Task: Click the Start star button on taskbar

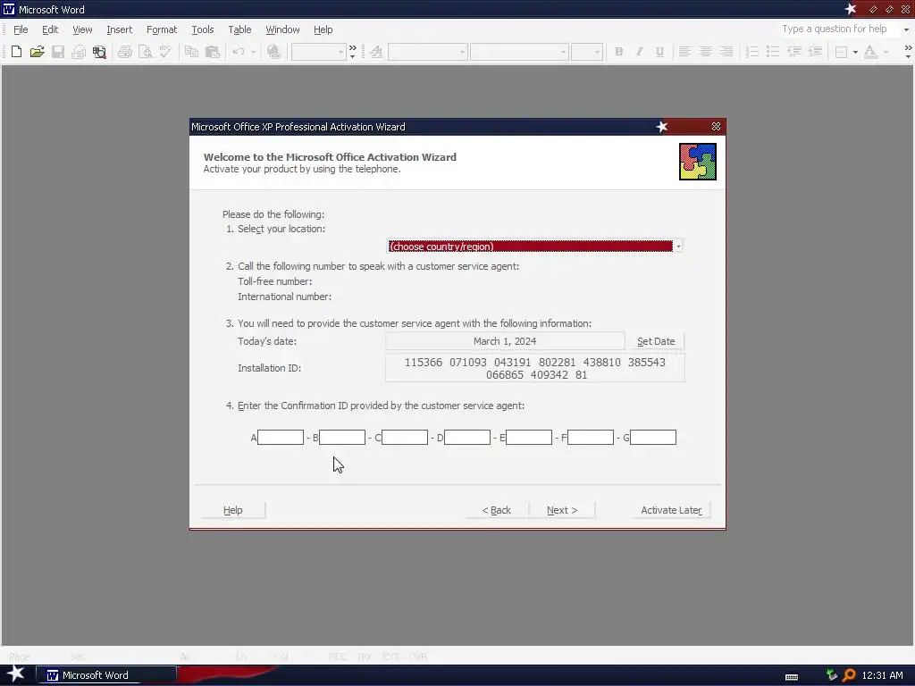Action: pos(15,674)
